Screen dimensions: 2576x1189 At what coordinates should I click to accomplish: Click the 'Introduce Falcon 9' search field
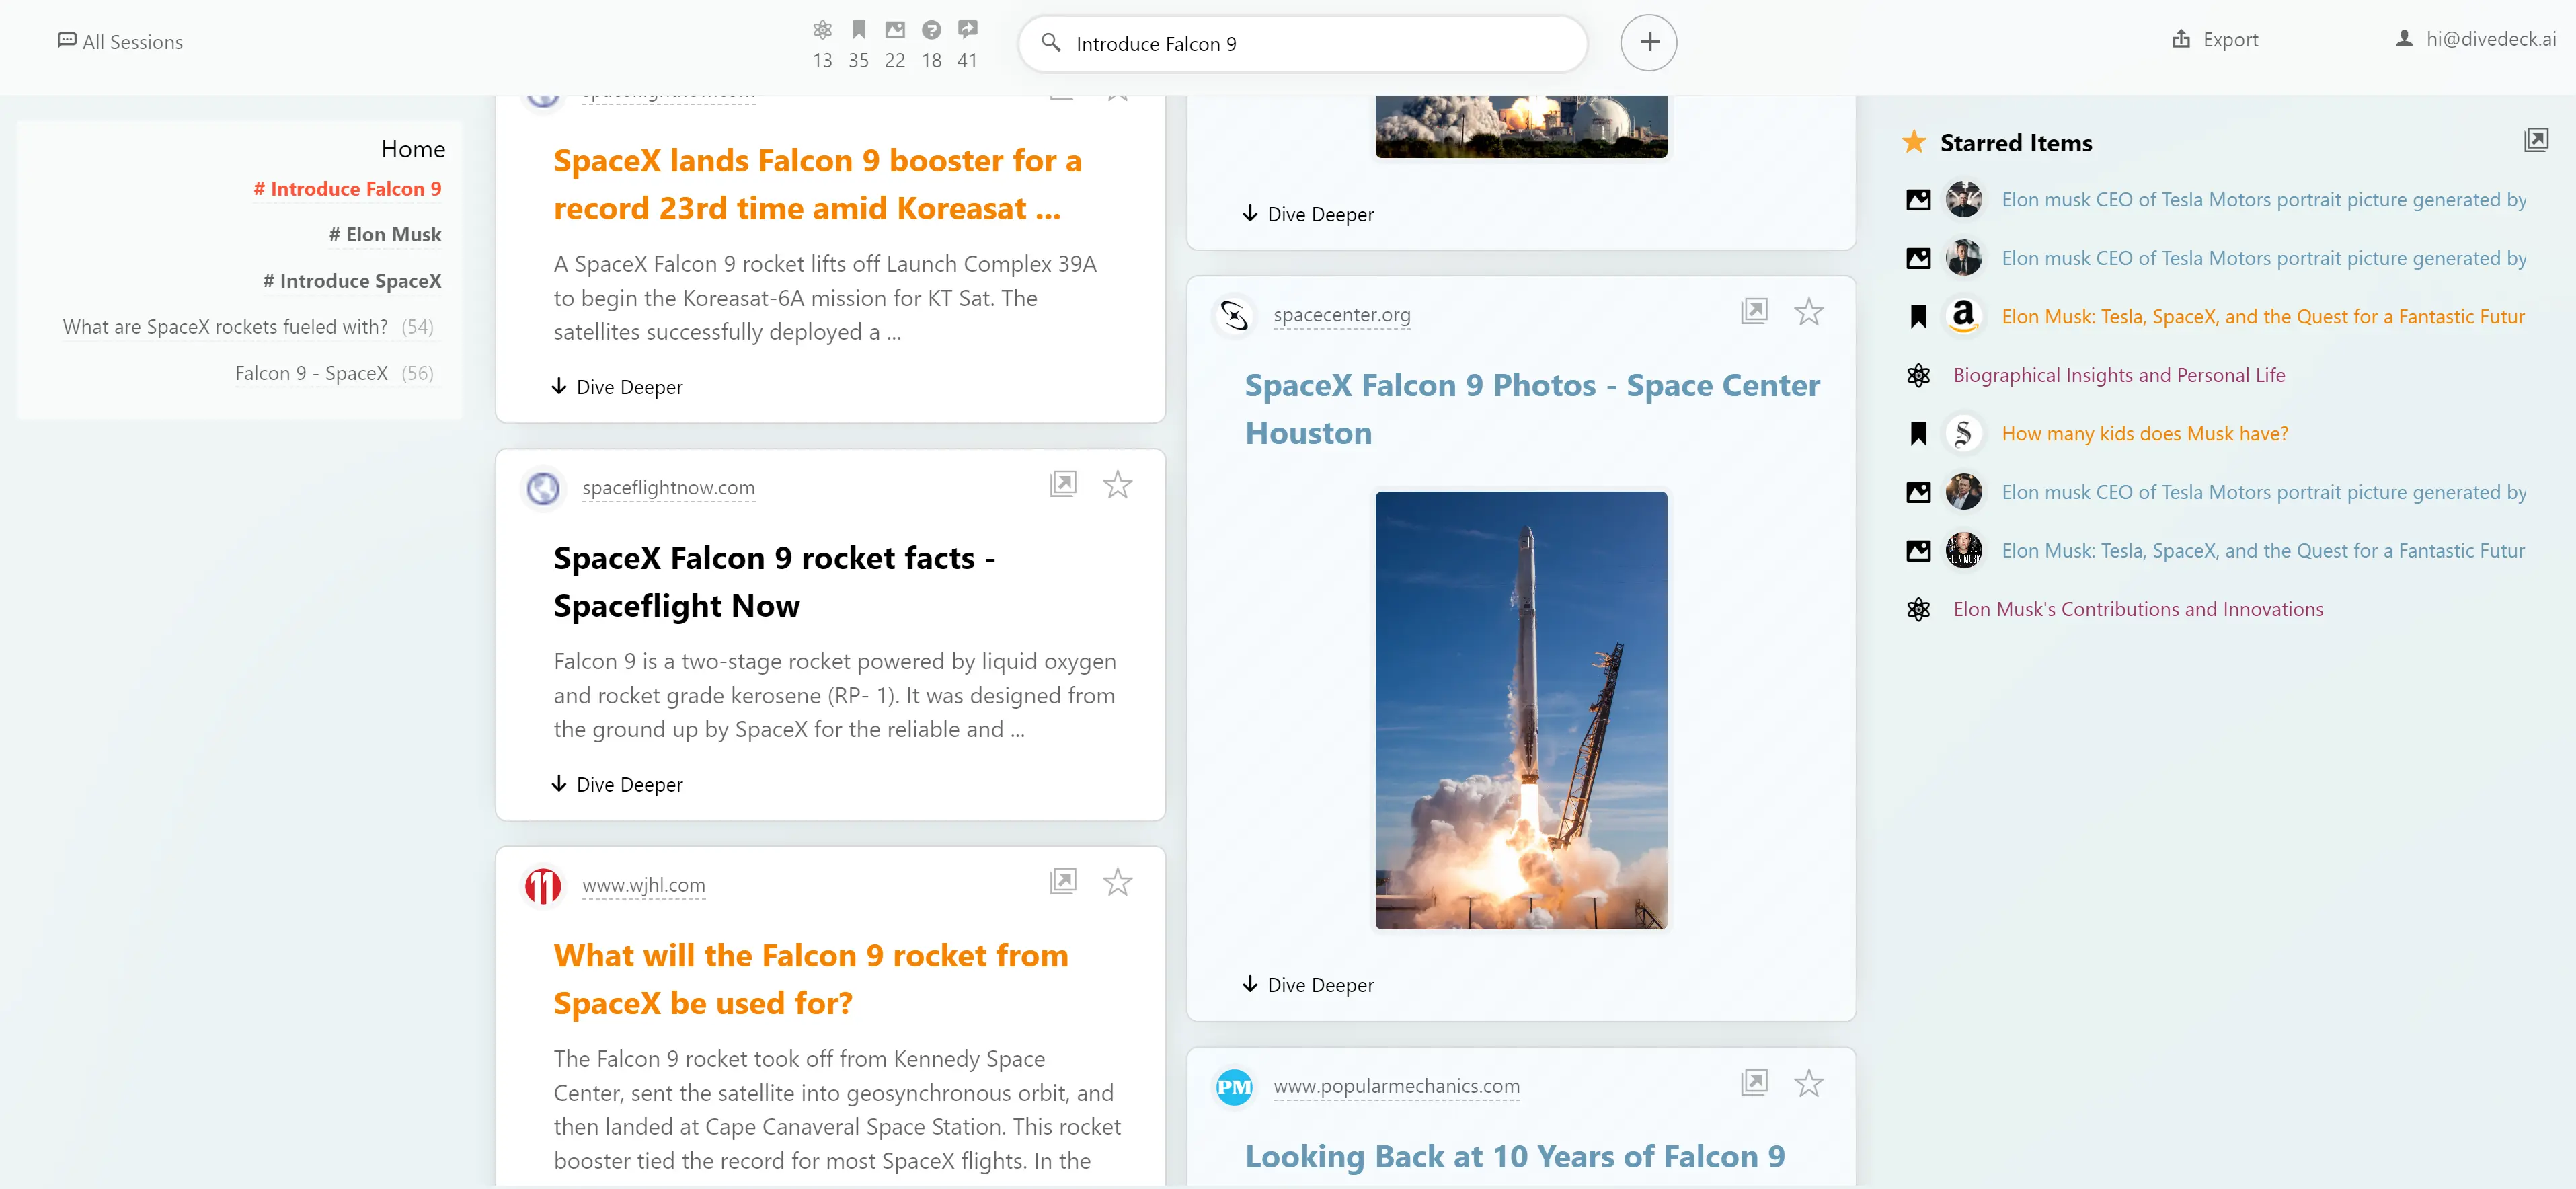(1300, 44)
